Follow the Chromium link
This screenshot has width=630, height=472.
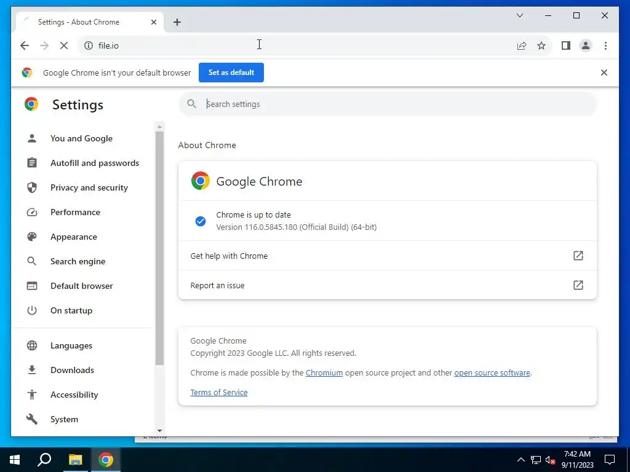(x=324, y=373)
